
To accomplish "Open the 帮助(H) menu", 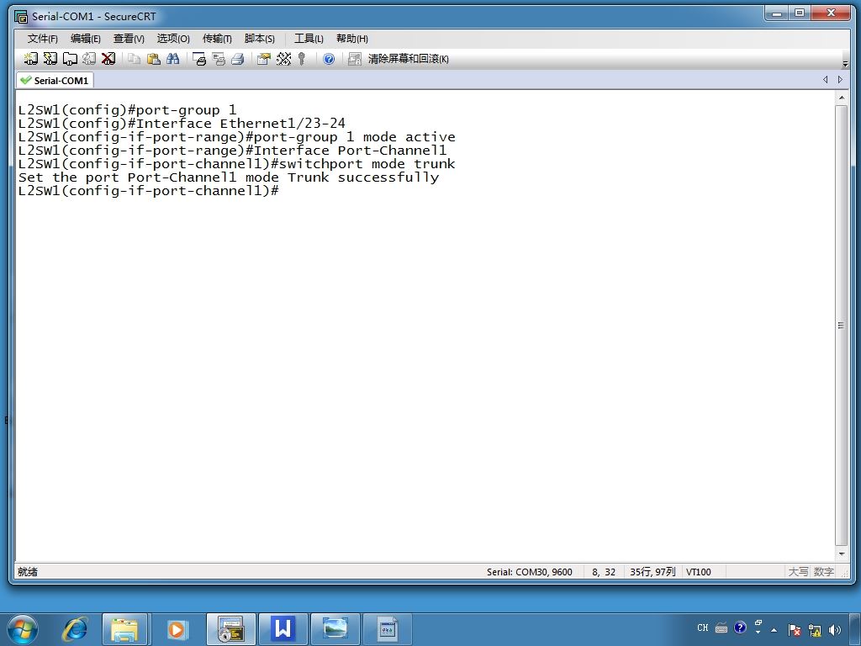I will (x=352, y=39).
